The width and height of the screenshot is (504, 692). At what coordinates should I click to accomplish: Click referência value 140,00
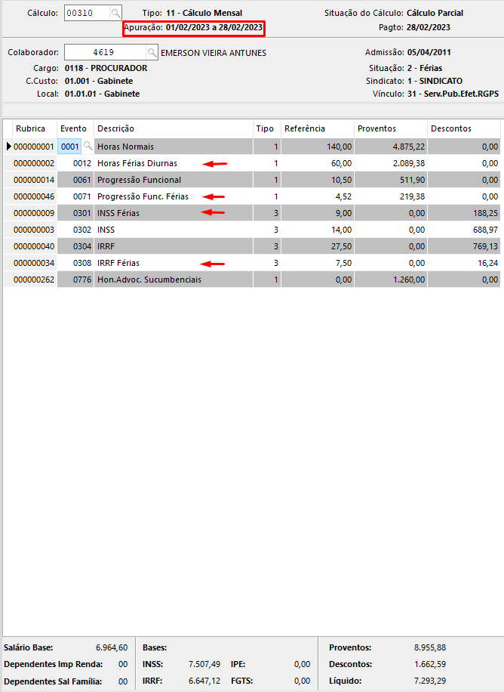click(339, 147)
